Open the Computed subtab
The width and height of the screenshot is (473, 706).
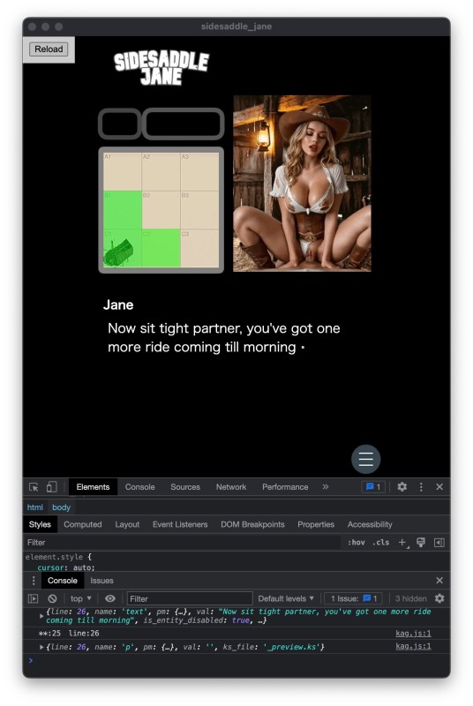pos(83,524)
